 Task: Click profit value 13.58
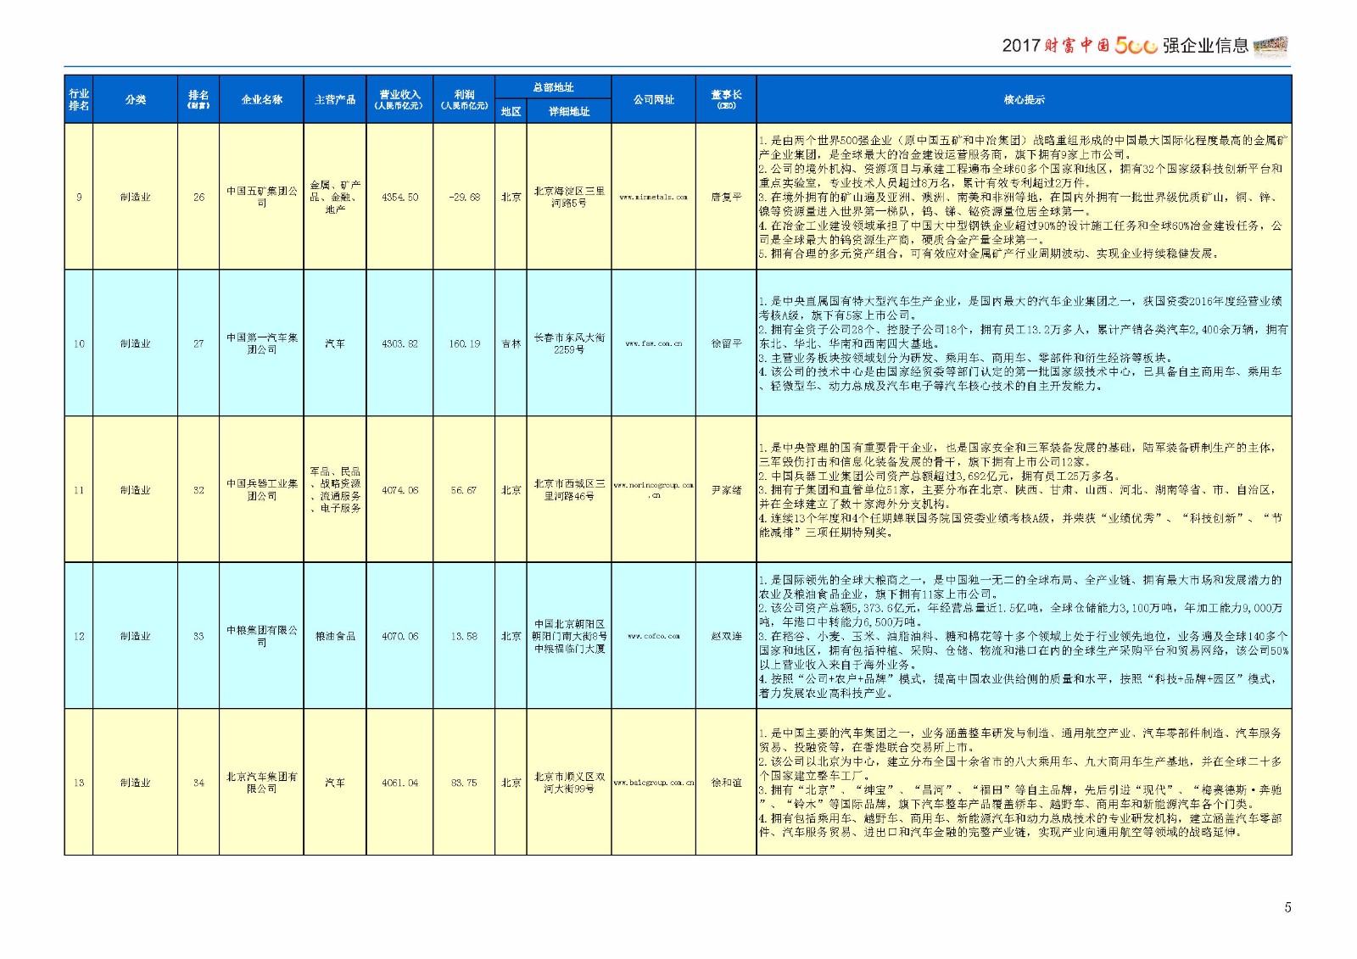click(x=464, y=636)
